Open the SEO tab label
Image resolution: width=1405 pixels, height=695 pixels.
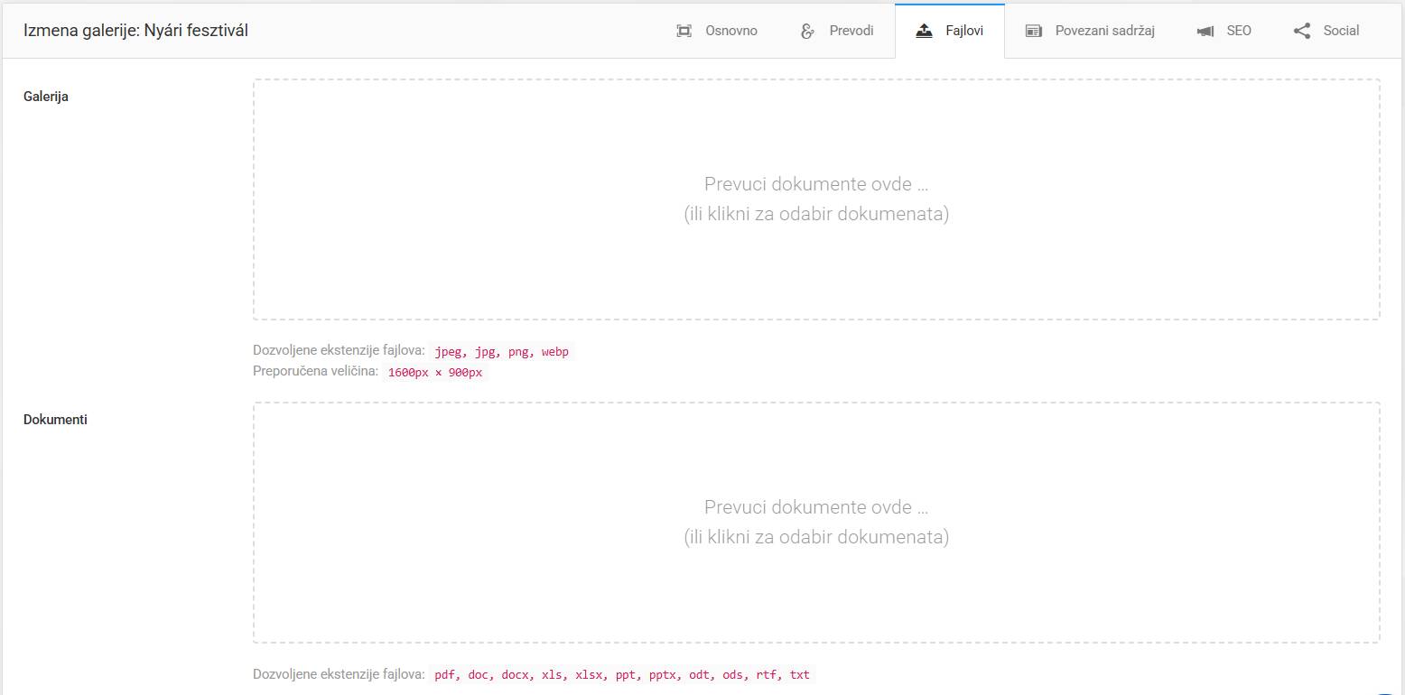(x=1238, y=31)
